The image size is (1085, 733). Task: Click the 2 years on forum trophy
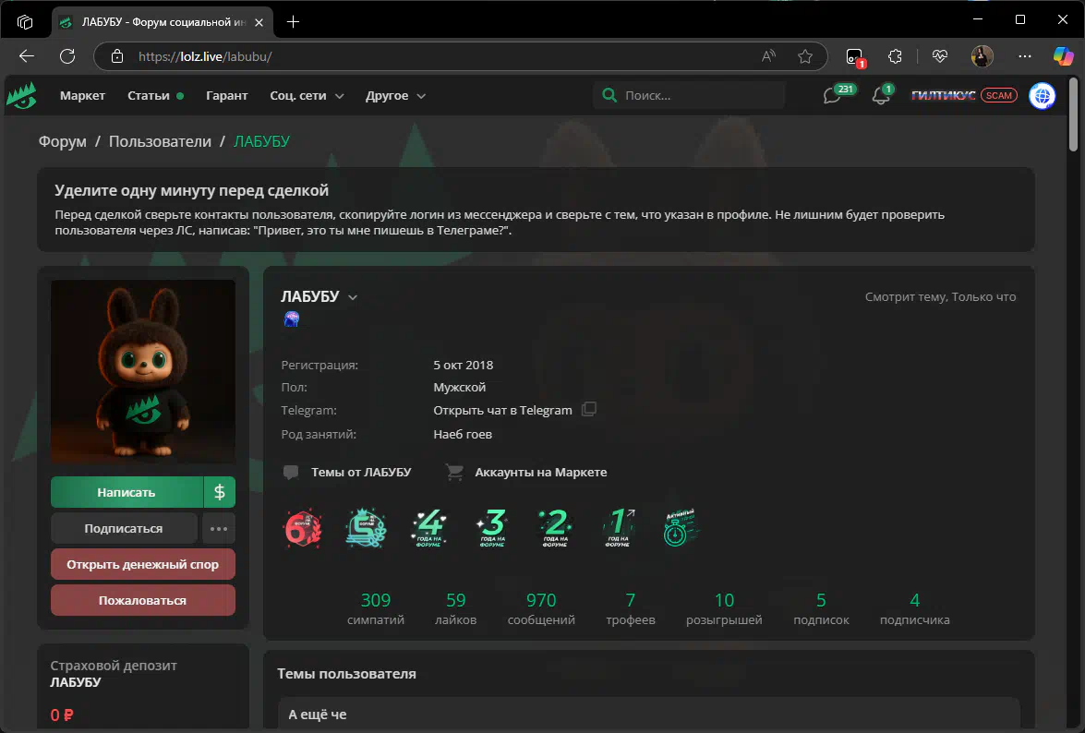(x=555, y=528)
